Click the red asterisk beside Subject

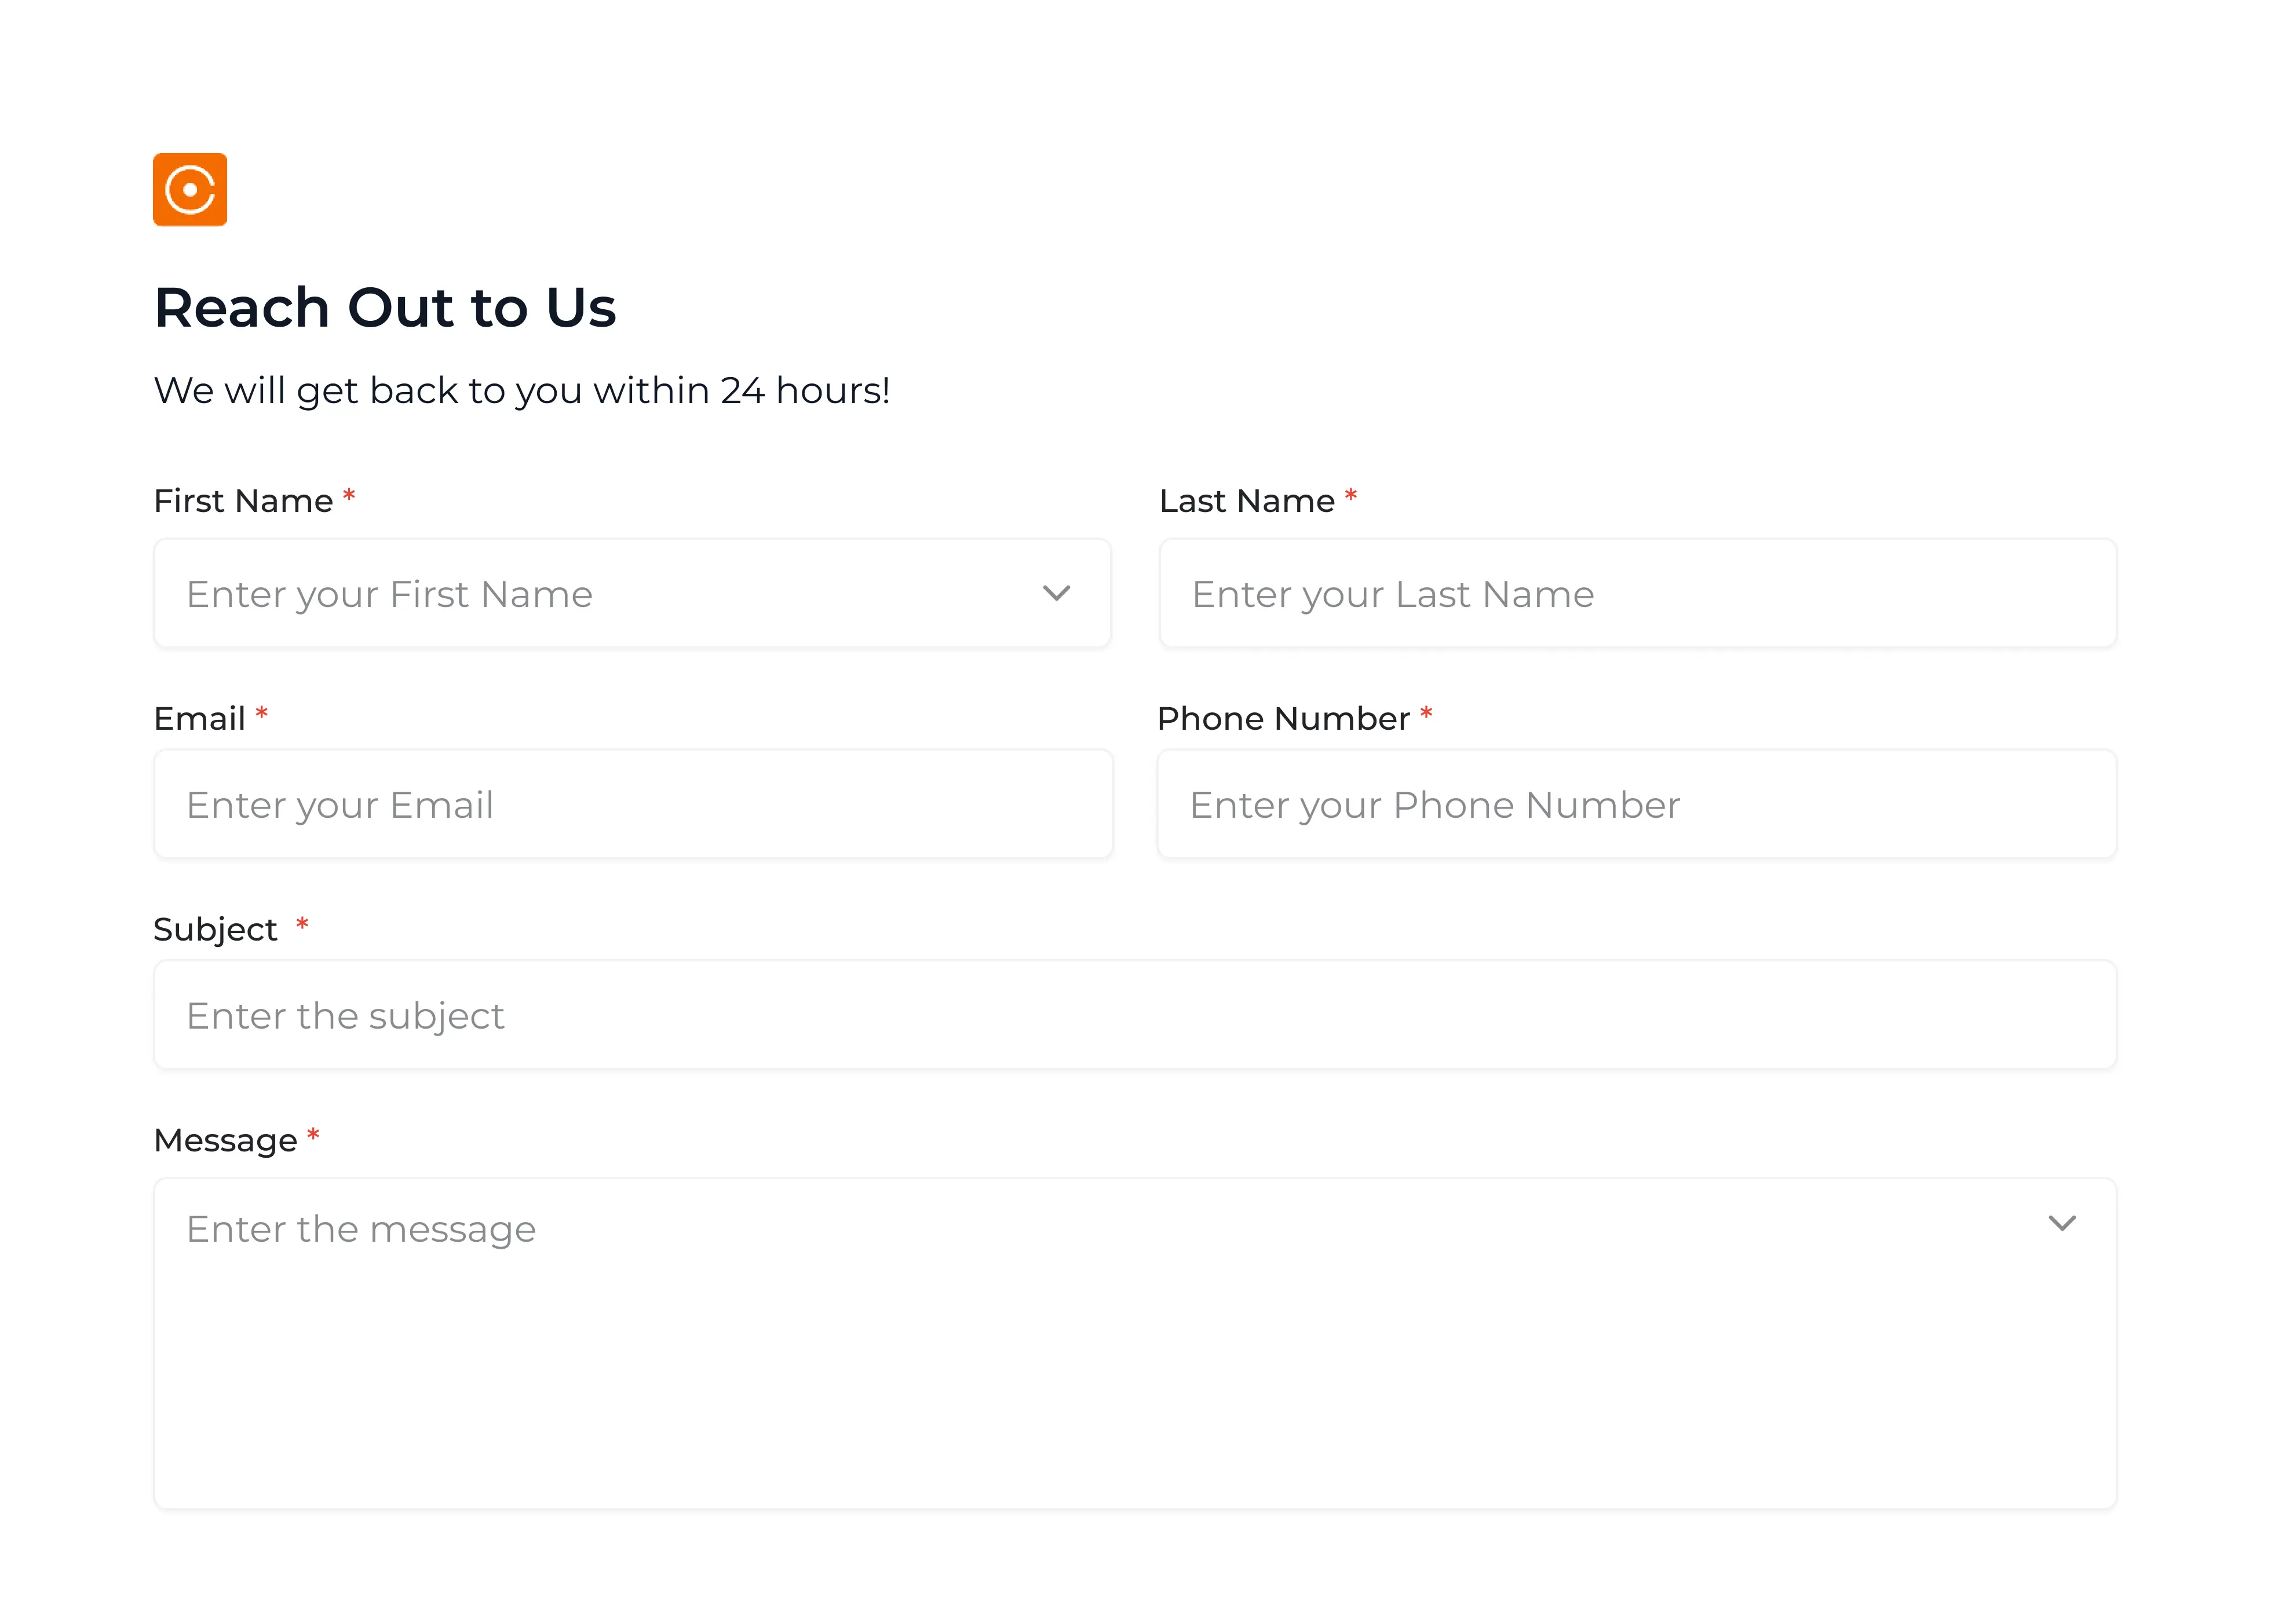(x=302, y=925)
